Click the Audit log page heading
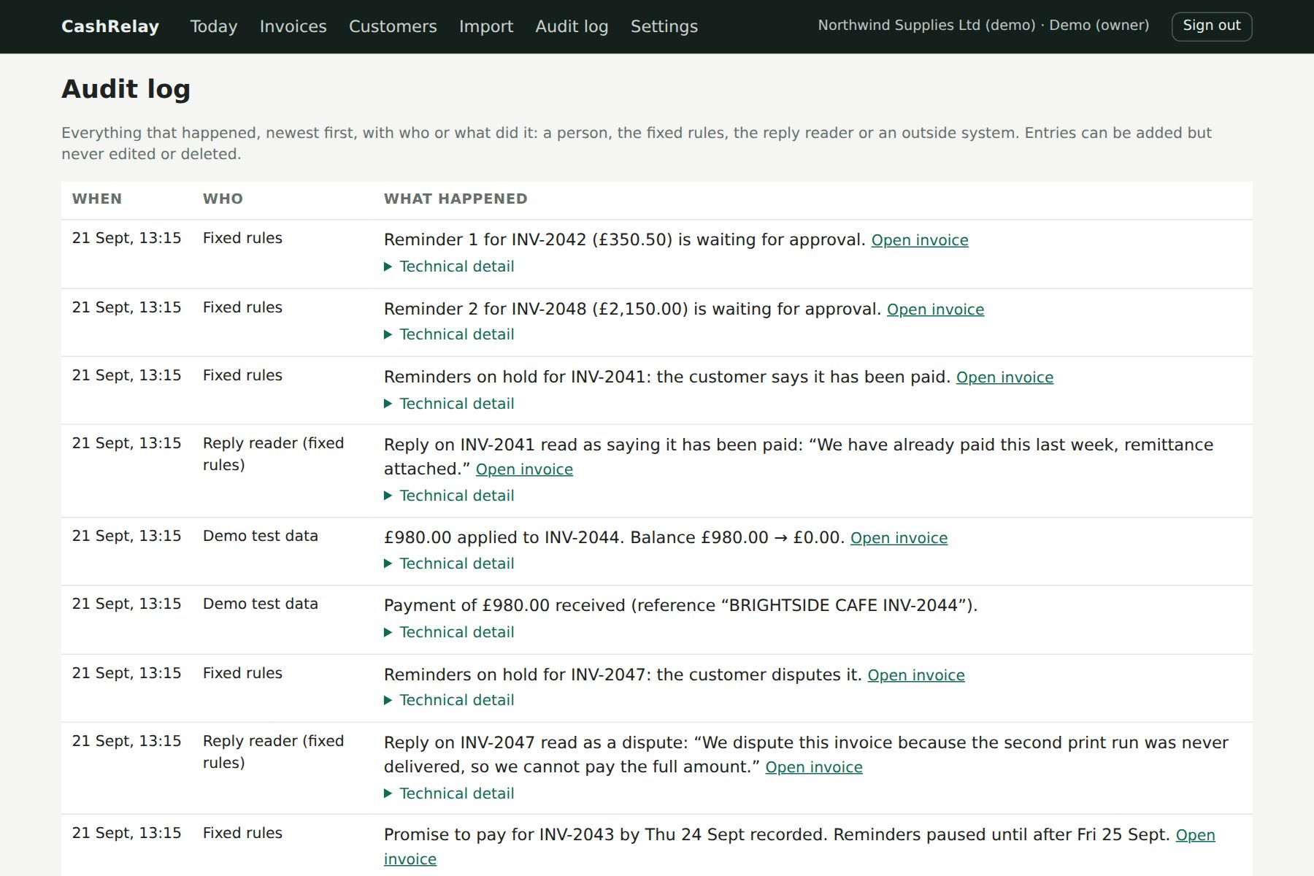The height and width of the screenshot is (876, 1314). point(126,89)
